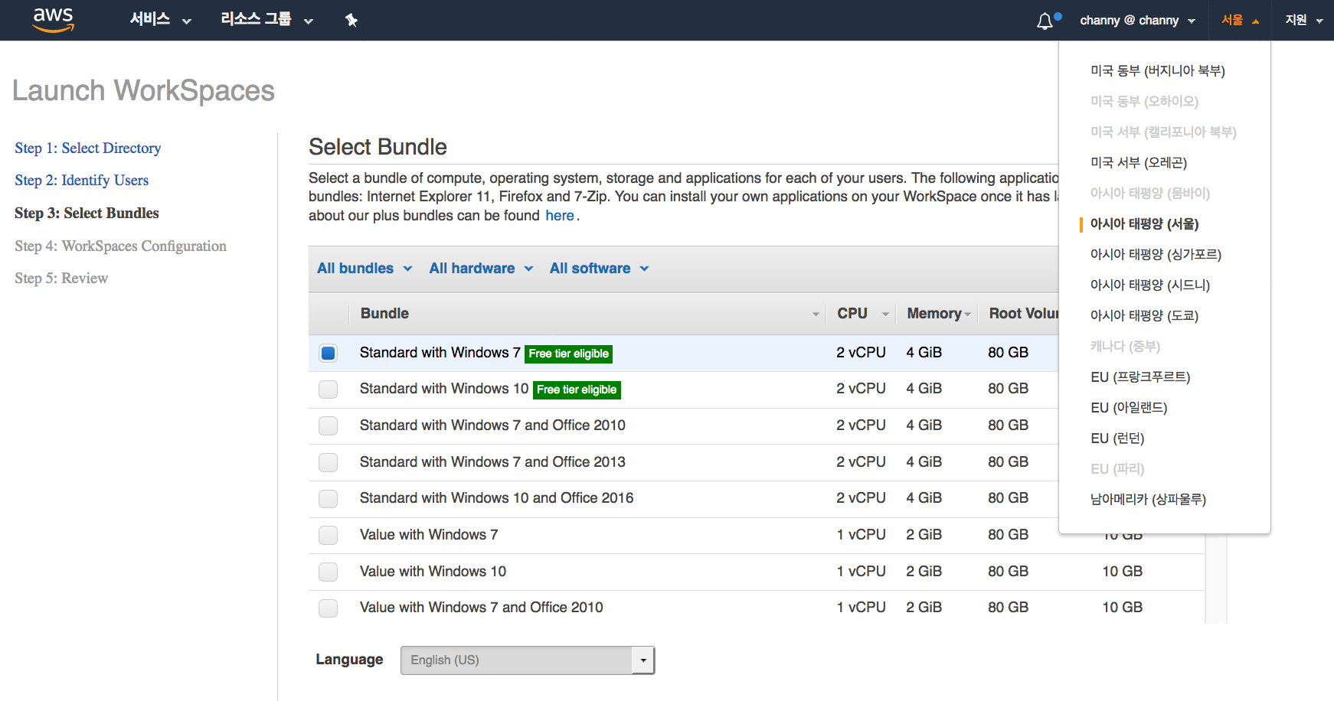Choose region 미국 동부 (버지니아 북부)

pos(1158,71)
